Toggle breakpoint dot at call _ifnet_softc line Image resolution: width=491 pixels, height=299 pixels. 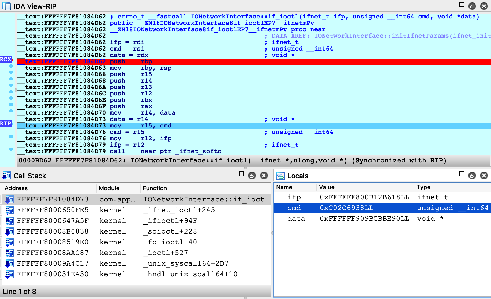[11, 149]
